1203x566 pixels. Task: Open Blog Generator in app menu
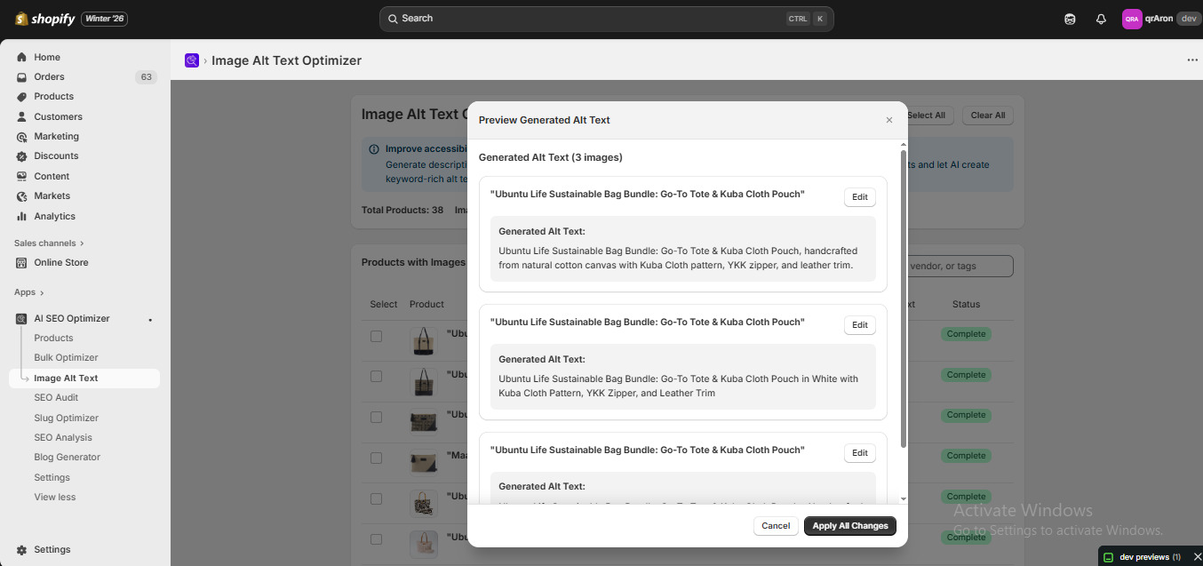click(x=67, y=457)
